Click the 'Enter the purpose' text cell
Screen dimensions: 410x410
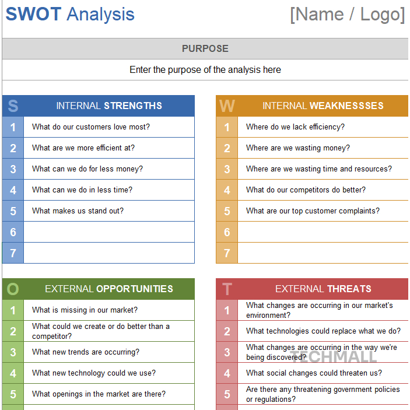pyautogui.click(x=205, y=70)
